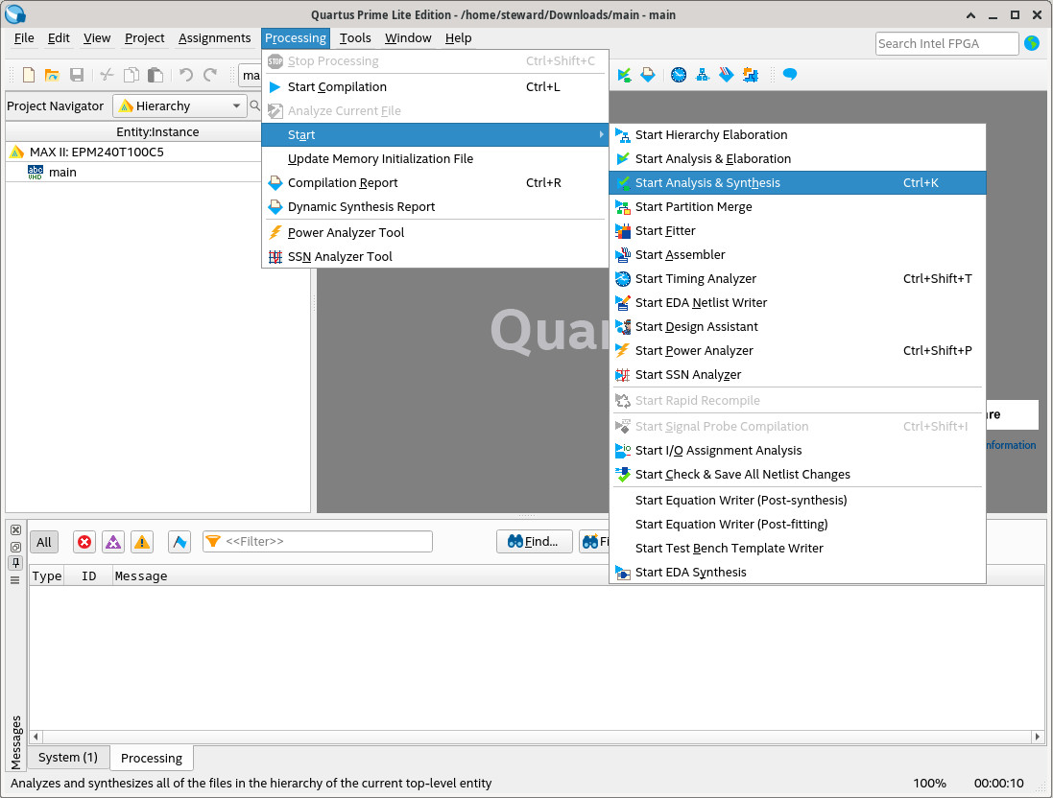The width and height of the screenshot is (1053, 798).
Task: Choose Start Fitter
Action: (x=797, y=231)
